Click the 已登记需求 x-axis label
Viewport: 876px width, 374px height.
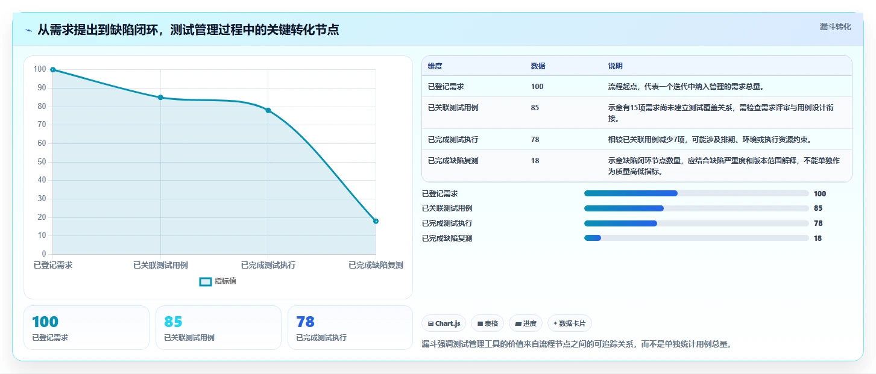[53, 265]
